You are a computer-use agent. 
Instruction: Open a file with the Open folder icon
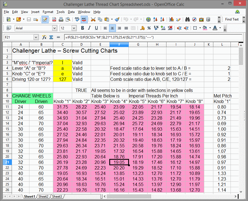(x=19, y=19)
